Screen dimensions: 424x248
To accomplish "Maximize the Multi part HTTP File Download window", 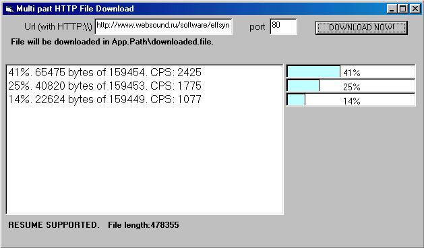I will (x=402, y=9).
